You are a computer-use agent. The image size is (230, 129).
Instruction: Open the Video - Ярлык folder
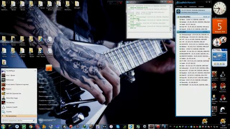[x=4, y=53]
